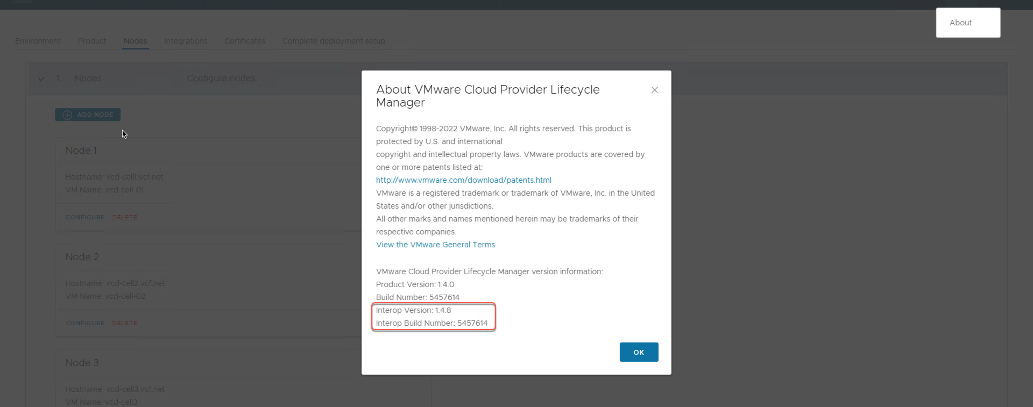Select the Node 3 card heading
1033x407 pixels.
pos(82,363)
